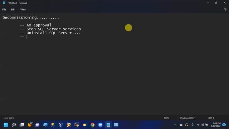
Task: Open the blue monitor-search app on taskbar
Action: click(45, 125)
